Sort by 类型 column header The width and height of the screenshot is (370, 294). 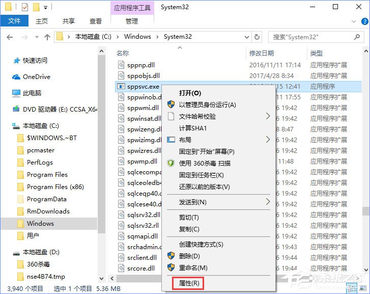tap(316, 54)
